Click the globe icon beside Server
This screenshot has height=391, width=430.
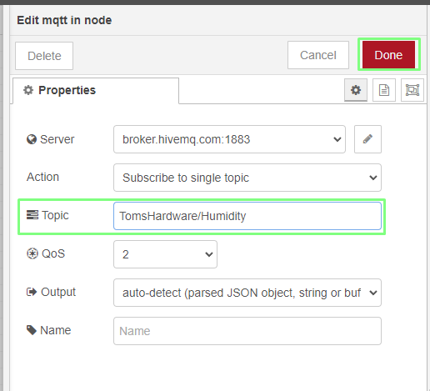(x=32, y=139)
